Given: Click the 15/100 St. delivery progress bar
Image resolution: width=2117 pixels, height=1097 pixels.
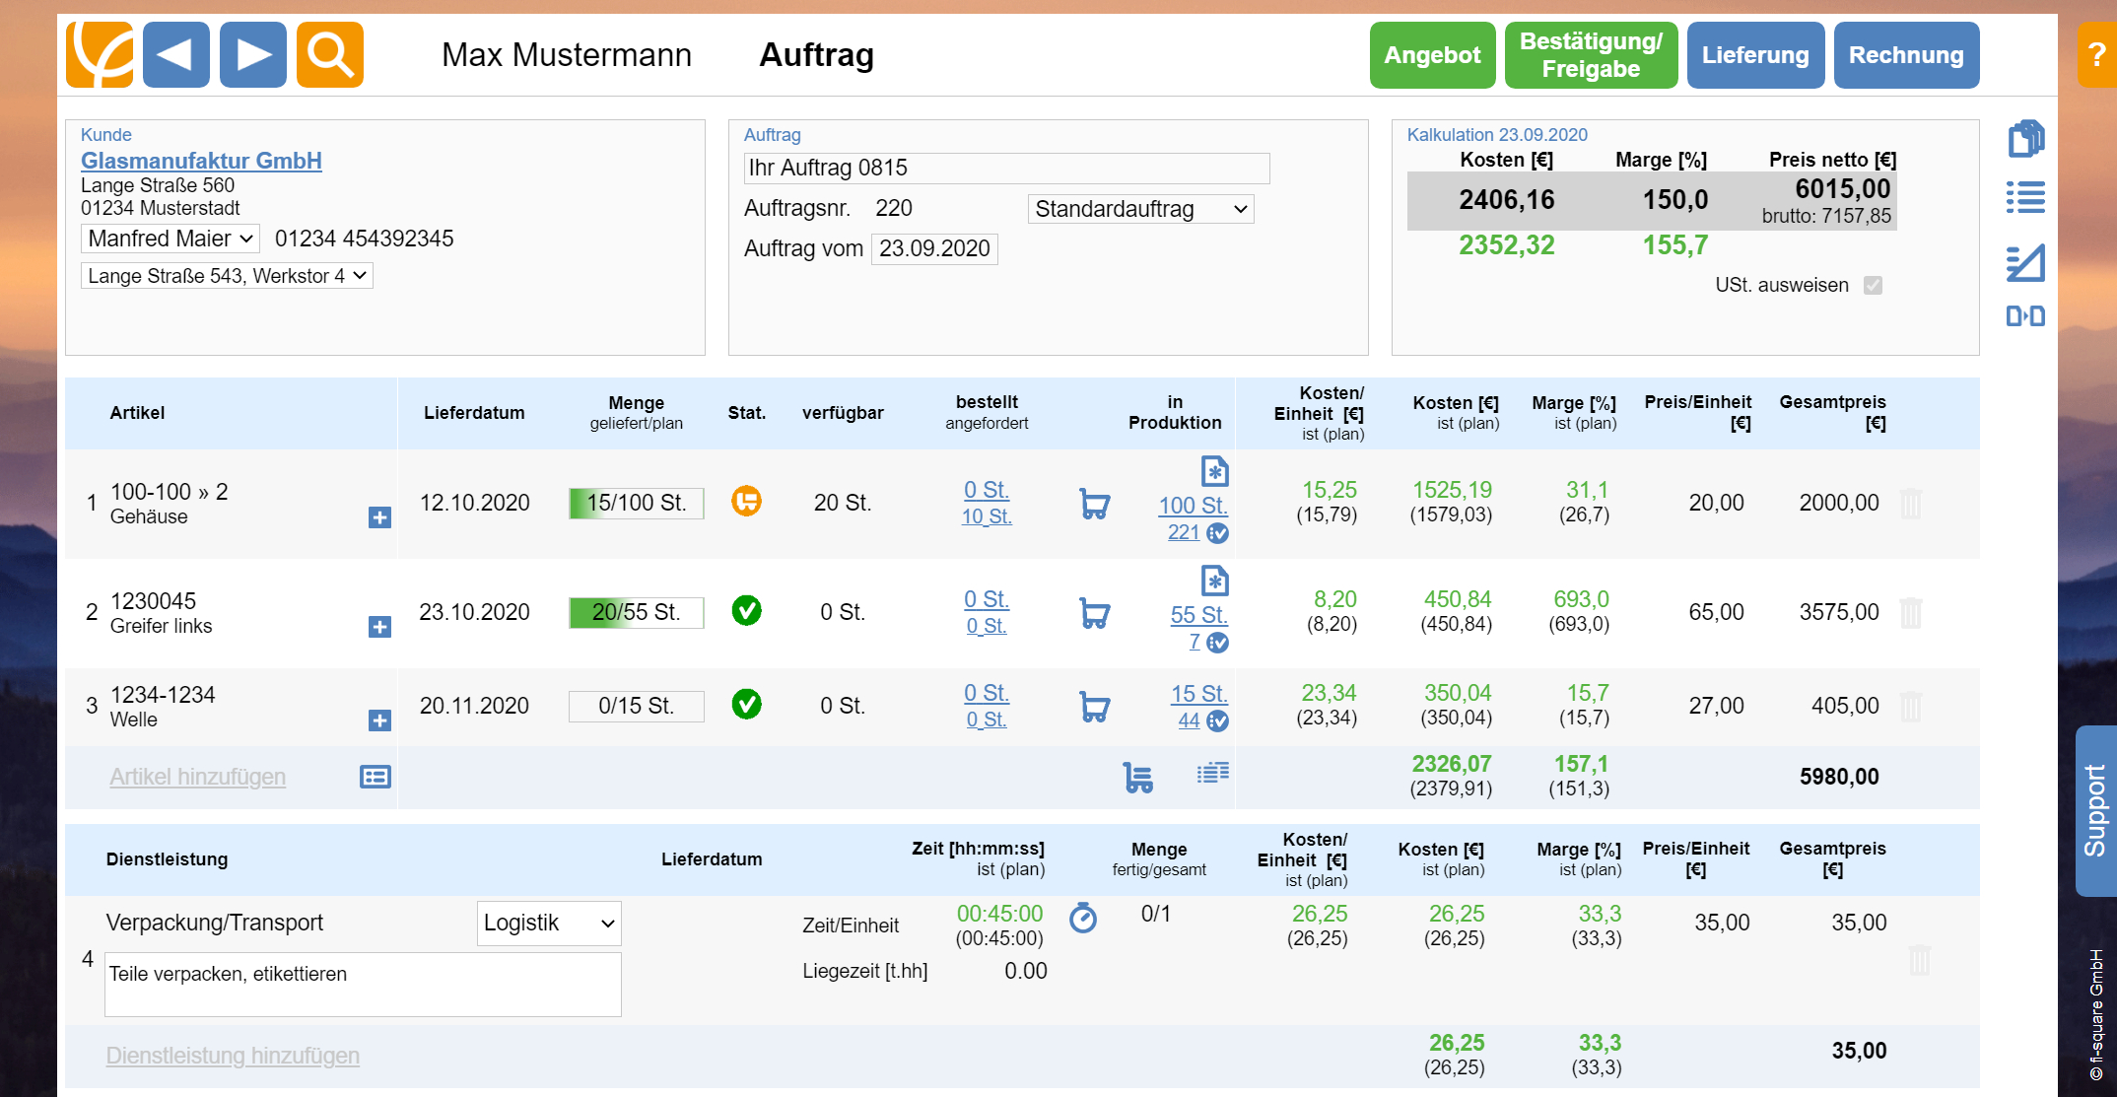Looking at the screenshot, I should coord(636,503).
